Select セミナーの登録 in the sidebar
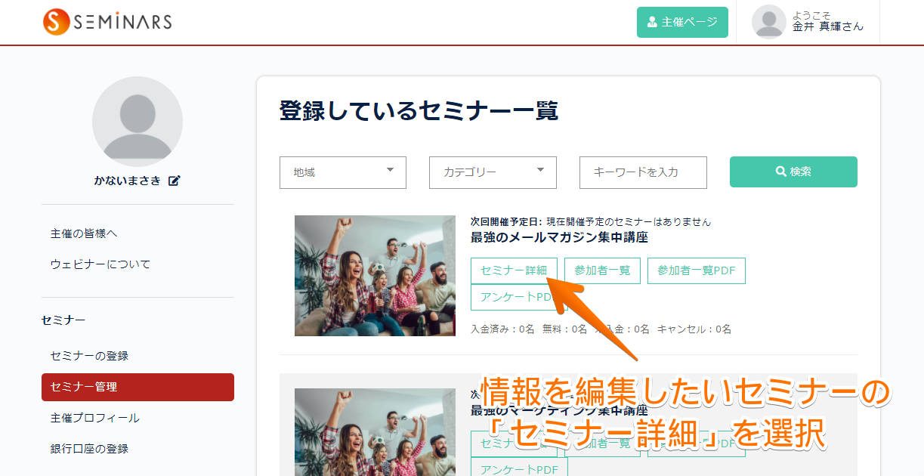 point(89,356)
